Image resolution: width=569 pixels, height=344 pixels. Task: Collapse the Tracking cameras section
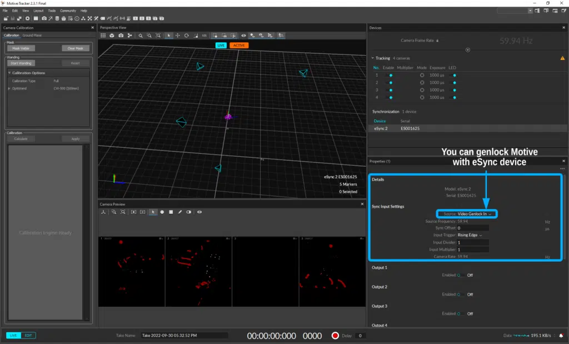(373, 58)
